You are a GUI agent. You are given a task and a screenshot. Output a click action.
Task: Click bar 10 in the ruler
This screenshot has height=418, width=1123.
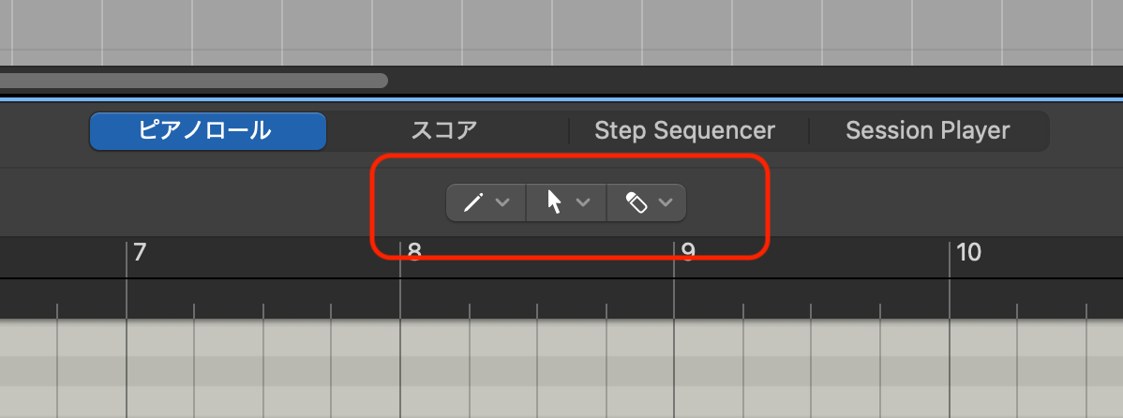point(967,253)
